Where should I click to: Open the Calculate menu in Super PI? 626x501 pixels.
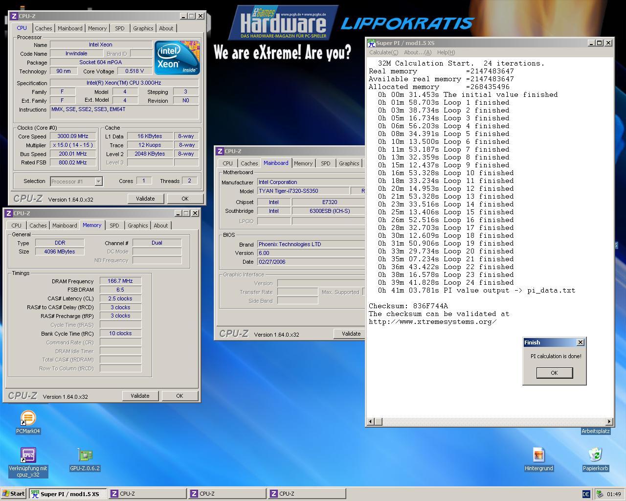point(383,52)
